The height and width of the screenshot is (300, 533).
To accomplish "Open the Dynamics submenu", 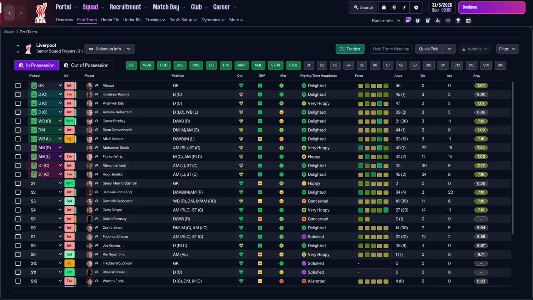I will tap(212, 20).
